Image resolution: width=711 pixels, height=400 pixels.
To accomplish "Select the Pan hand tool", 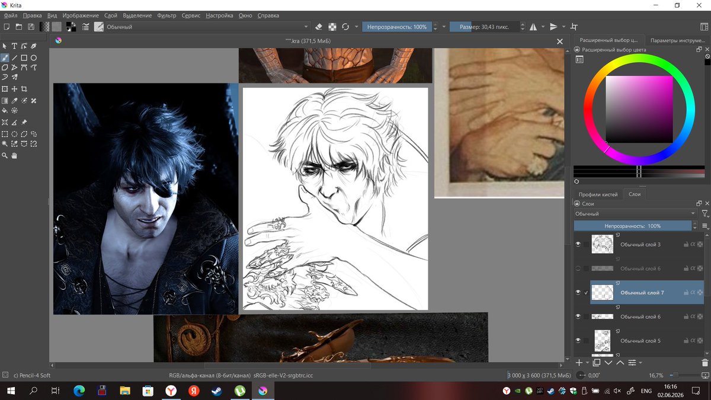I will [x=14, y=155].
